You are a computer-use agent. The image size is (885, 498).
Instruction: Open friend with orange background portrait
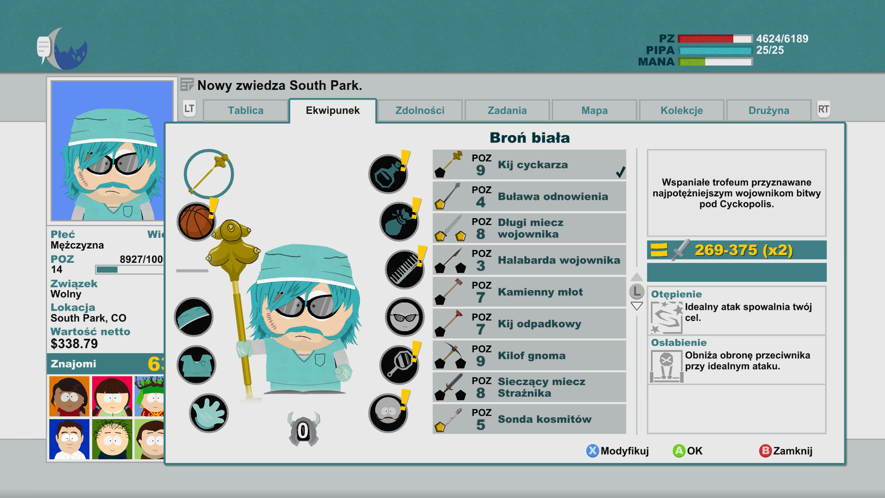(x=69, y=396)
